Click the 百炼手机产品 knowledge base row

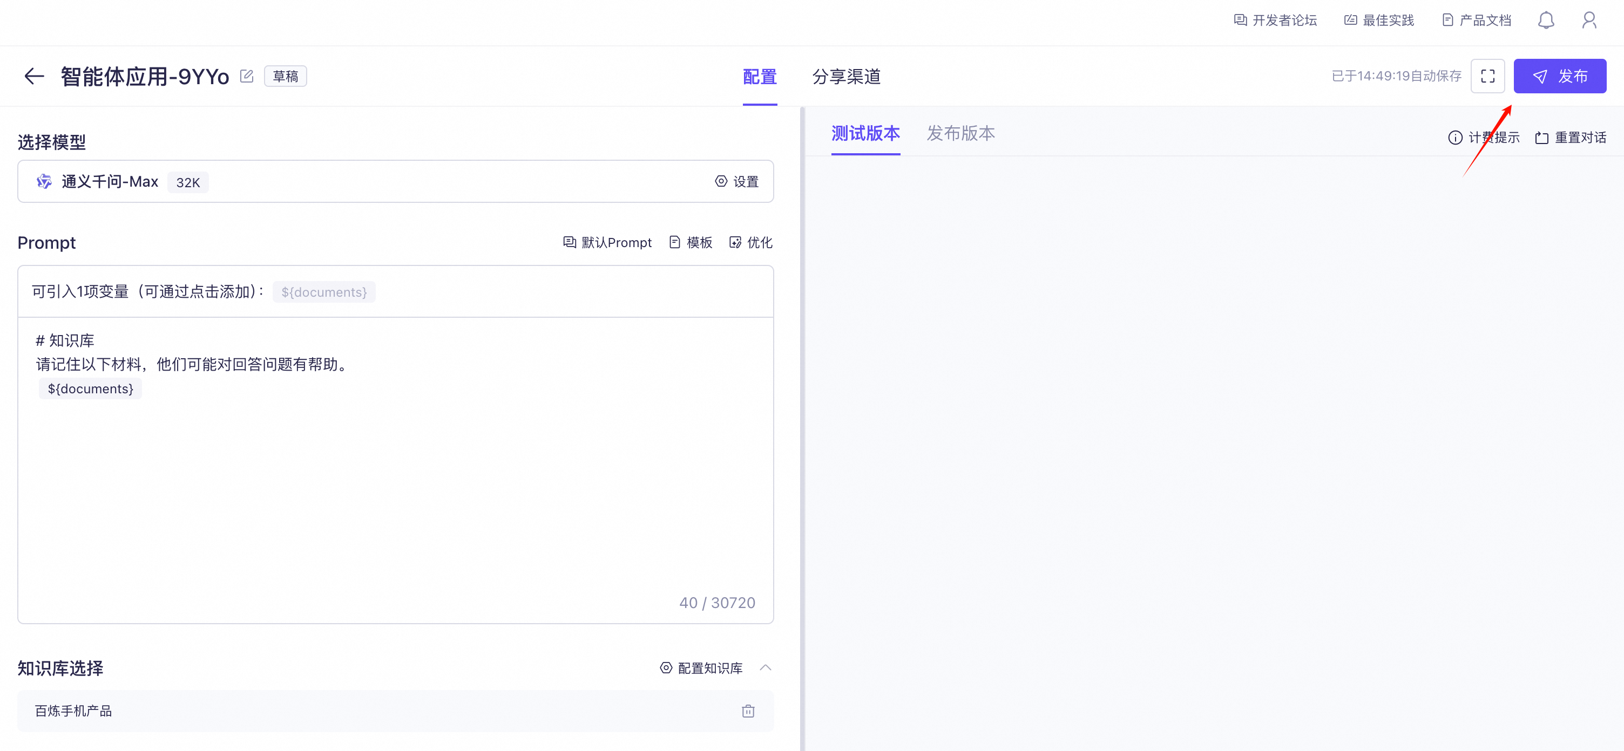pyautogui.click(x=395, y=711)
